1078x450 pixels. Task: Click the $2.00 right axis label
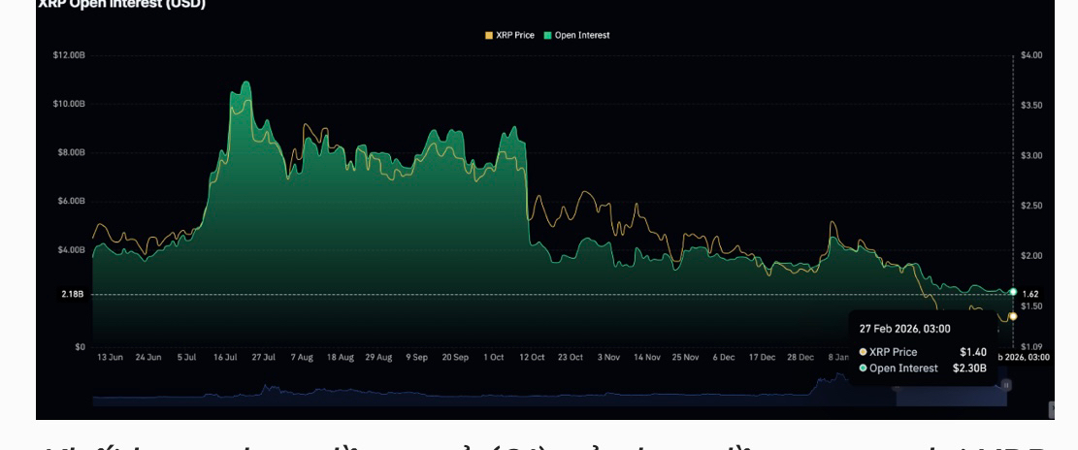pos(1032,256)
